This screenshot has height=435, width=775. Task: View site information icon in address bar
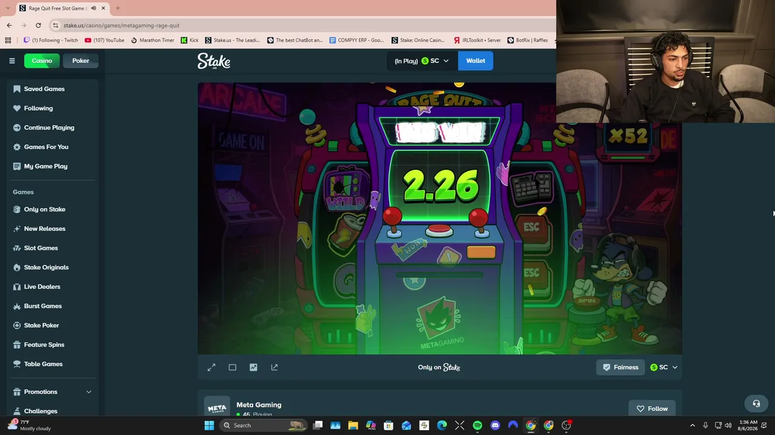(x=55, y=25)
